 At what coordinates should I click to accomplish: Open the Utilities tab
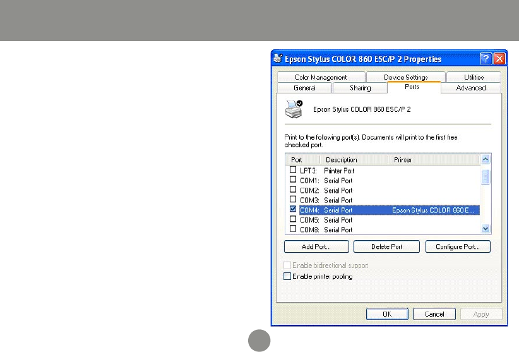[474, 77]
